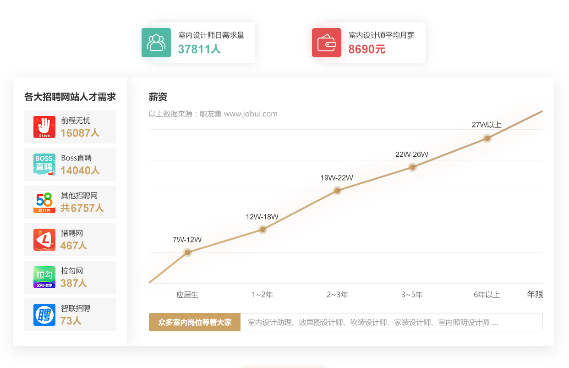This screenshot has width=569, height=368.
Task: Click the 猎聘网 red logo icon
Action: tap(44, 240)
